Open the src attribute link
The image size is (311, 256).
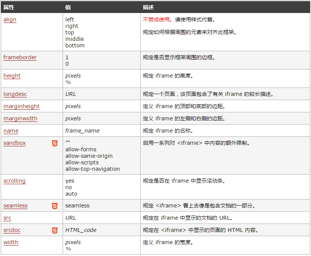coord(7,218)
